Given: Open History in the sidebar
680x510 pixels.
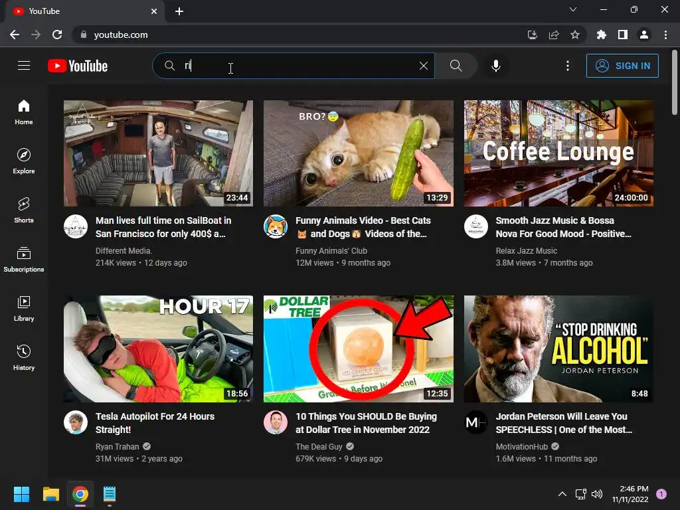Looking at the screenshot, I should click(24, 358).
